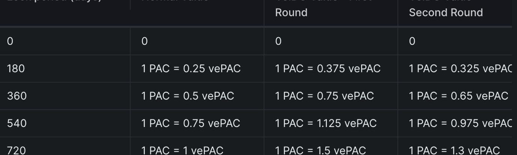The image size is (517, 155).
Task: Select the "1 PAC = 0.5 vePAC" cell
Action: 188,96
